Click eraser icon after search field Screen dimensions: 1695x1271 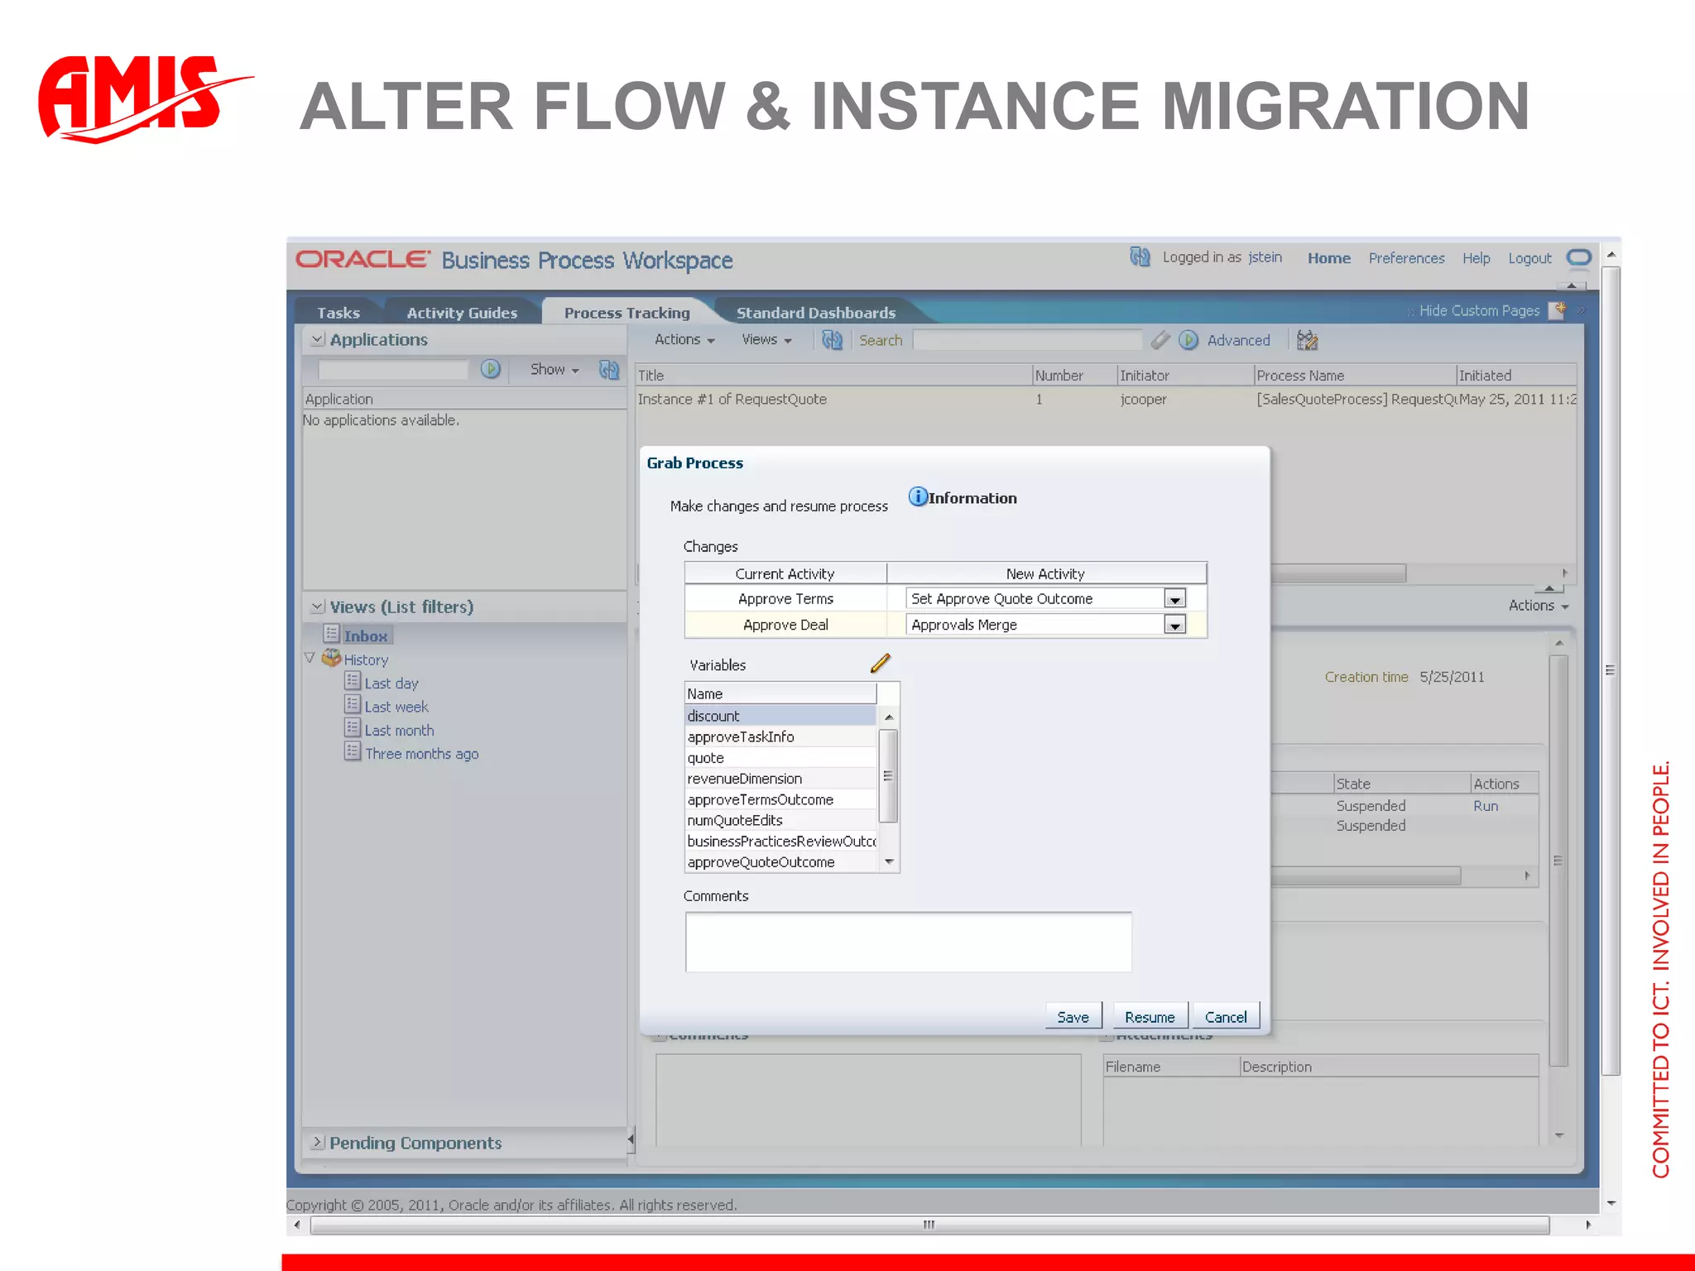point(1160,340)
